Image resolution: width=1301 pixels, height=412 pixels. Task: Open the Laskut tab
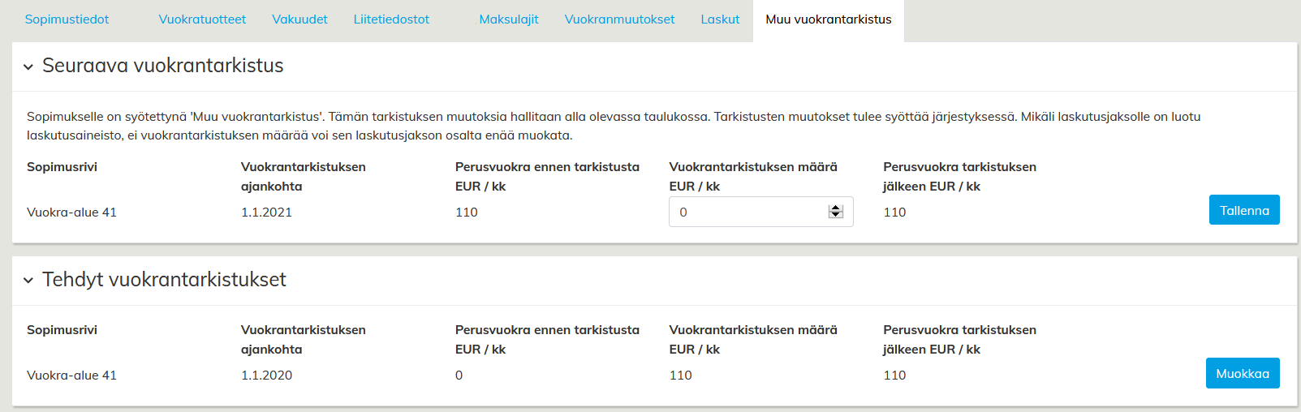[720, 19]
